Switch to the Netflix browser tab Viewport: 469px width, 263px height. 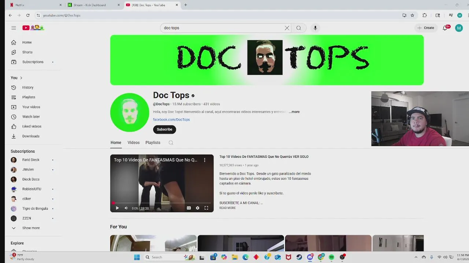pyautogui.click(x=36, y=5)
